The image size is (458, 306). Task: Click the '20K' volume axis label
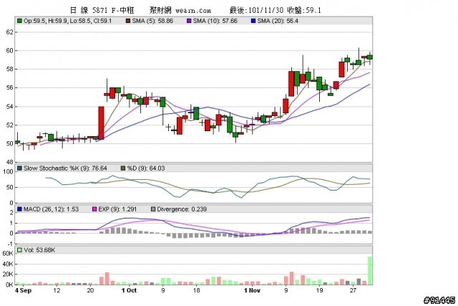pos(8,274)
